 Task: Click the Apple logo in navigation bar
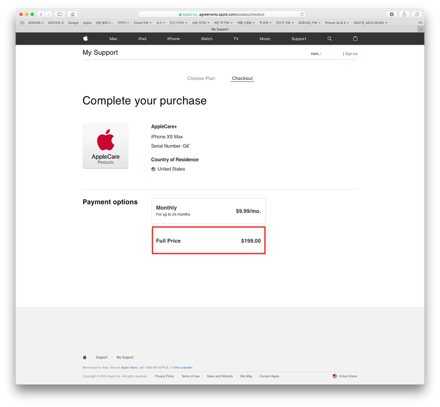tap(86, 39)
